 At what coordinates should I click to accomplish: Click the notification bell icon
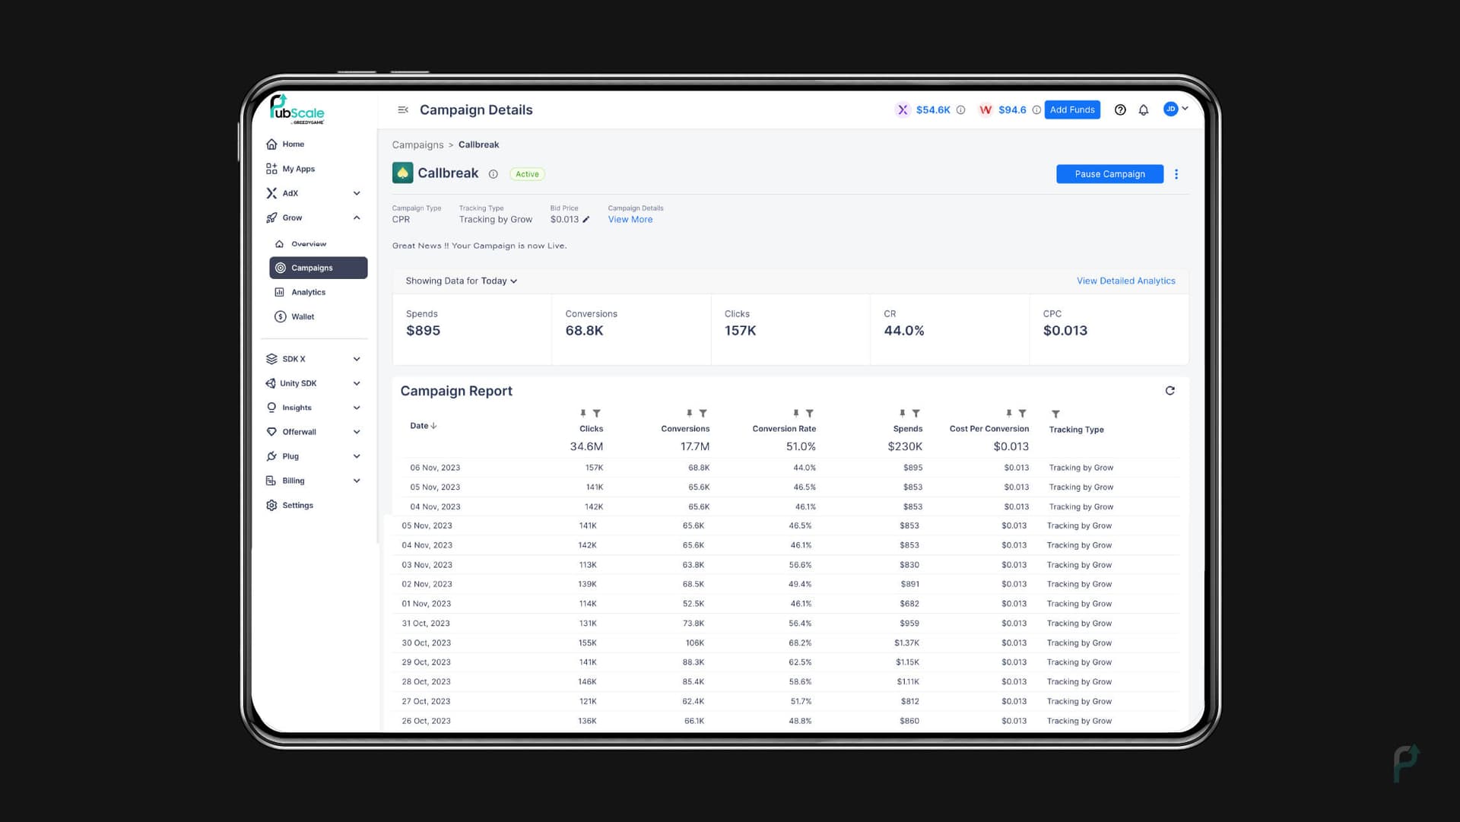click(1144, 109)
